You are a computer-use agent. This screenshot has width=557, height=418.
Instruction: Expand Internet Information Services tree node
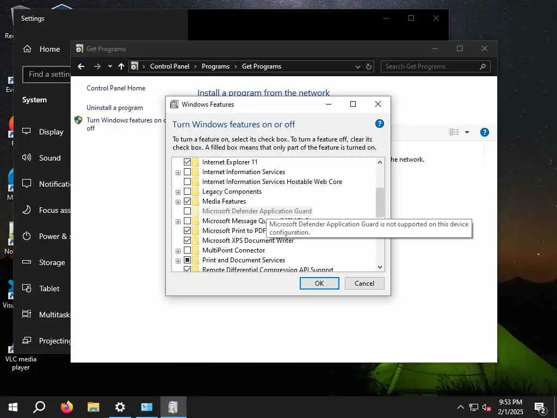tap(178, 173)
